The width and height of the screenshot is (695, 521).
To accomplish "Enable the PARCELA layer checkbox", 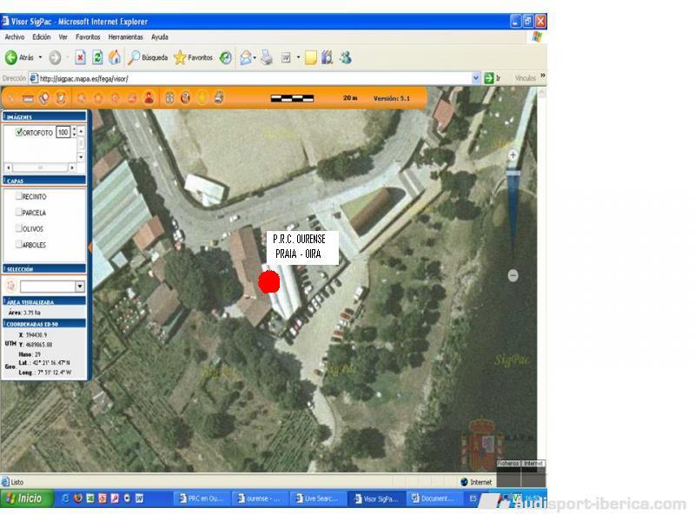I will 18,212.
